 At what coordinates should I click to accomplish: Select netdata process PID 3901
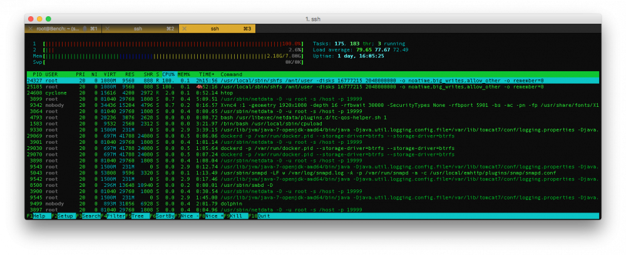tap(313, 142)
